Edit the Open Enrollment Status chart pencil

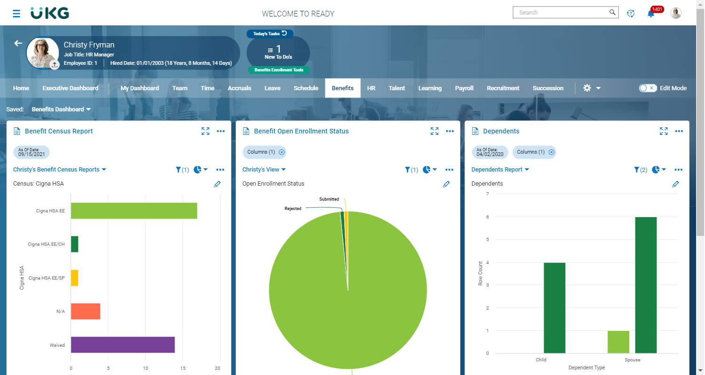point(446,184)
